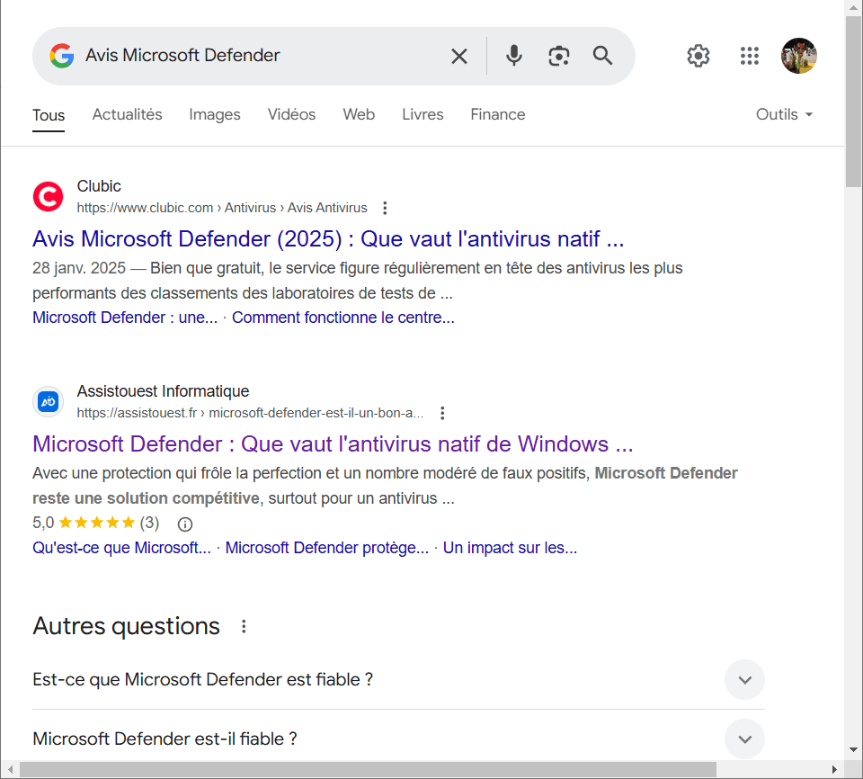Click the assistouest.fr breadcrumb URL
This screenshot has width=863, height=779.
coord(250,413)
